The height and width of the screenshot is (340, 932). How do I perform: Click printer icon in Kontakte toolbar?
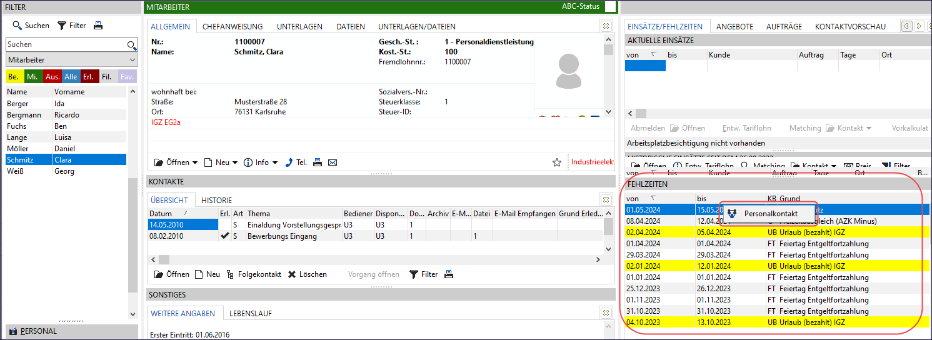pyautogui.click(x=448, y=274)
